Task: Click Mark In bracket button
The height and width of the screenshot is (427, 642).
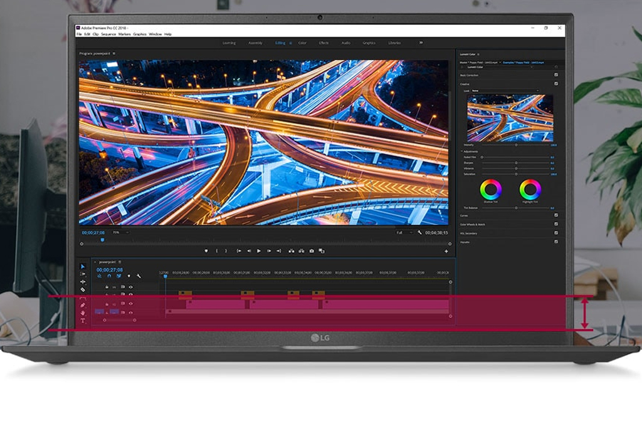Action: [216, 251]
